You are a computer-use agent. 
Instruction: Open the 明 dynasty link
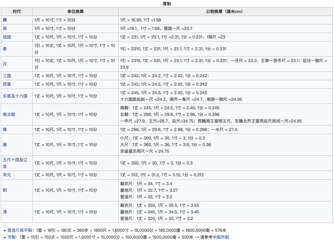(x=5, y=190)
